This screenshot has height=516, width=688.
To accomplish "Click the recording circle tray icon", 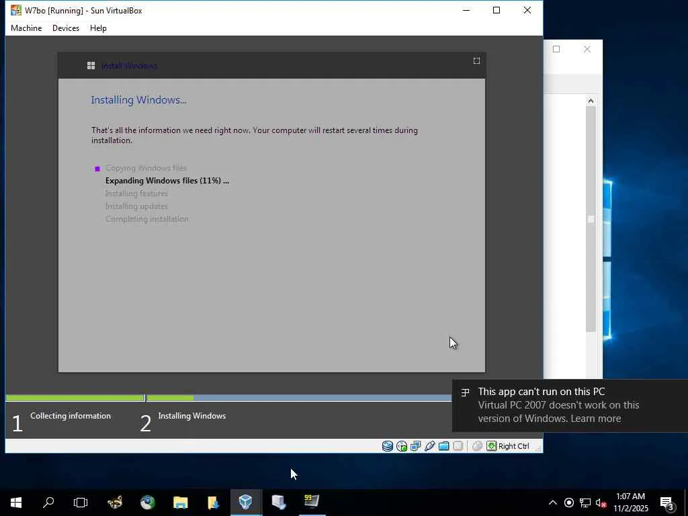I will (x=569, y=503).
